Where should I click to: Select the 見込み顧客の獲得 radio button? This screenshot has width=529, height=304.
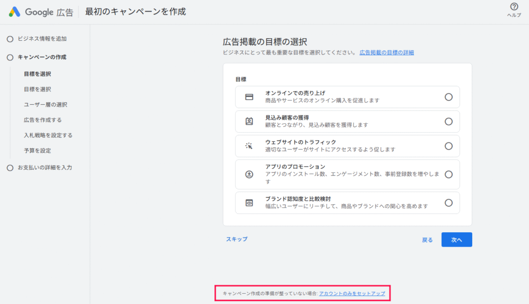(x=448, y=121)
